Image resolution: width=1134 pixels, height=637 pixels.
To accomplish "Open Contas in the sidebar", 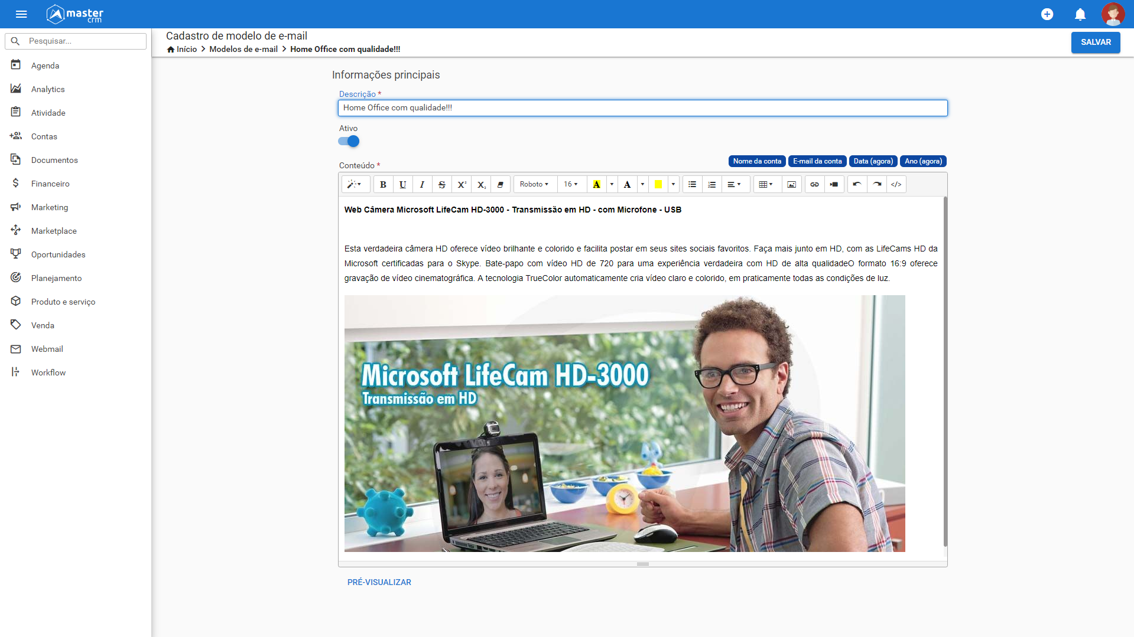I will 76,136.
